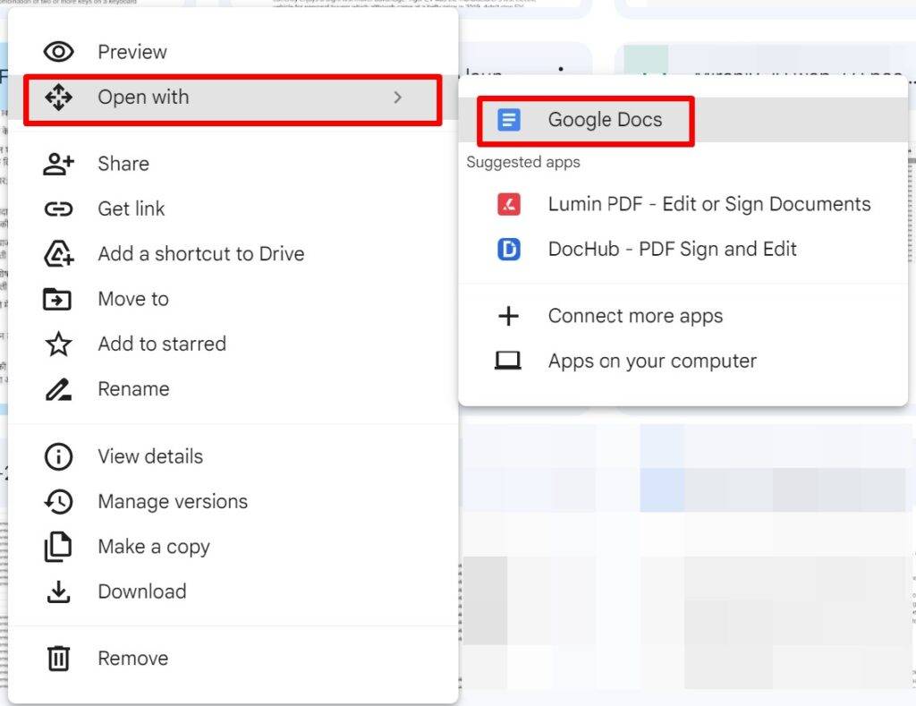The image size is (916, 706).
Task: Click the Get link chain icon
Action: 58,208
